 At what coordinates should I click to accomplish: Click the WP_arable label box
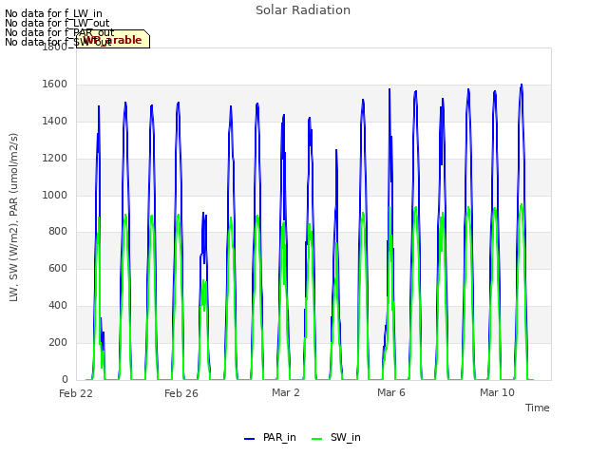click(x=113, y=39)
